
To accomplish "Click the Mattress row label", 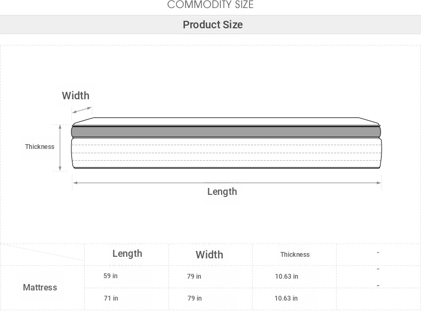I will [40, 287].
